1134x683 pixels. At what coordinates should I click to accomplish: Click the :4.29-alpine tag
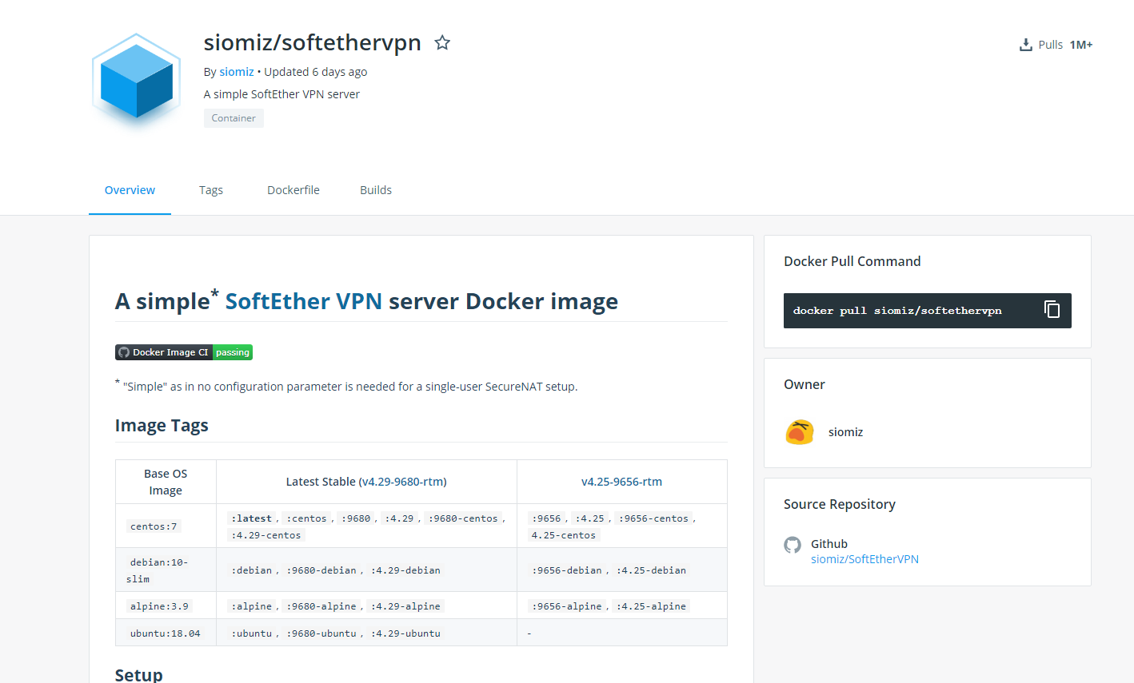click(x=405, y=606)
